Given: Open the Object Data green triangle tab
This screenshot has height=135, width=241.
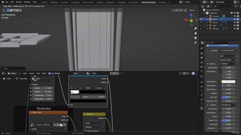Looking at the screenshot, I should [x=202, y=104].
